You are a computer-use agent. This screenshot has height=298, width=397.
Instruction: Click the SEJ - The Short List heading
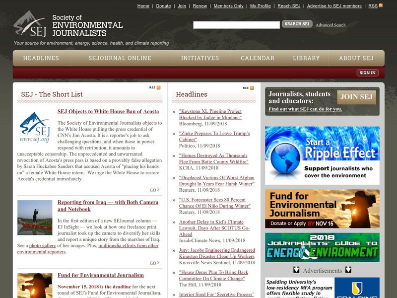tap(52, 94)
